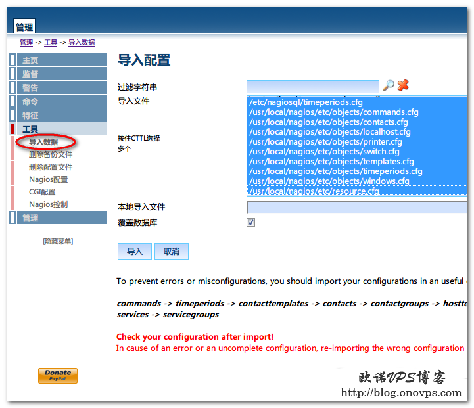This screenshot has width=474, height=408.
Task: Open the 命令 sidebar section
Action: pyautogui.click(x=30, y=102)
